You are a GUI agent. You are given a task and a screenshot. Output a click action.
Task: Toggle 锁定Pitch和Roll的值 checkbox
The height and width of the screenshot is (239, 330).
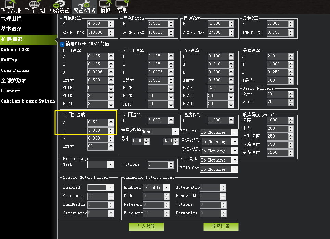[x=62, y=44]
